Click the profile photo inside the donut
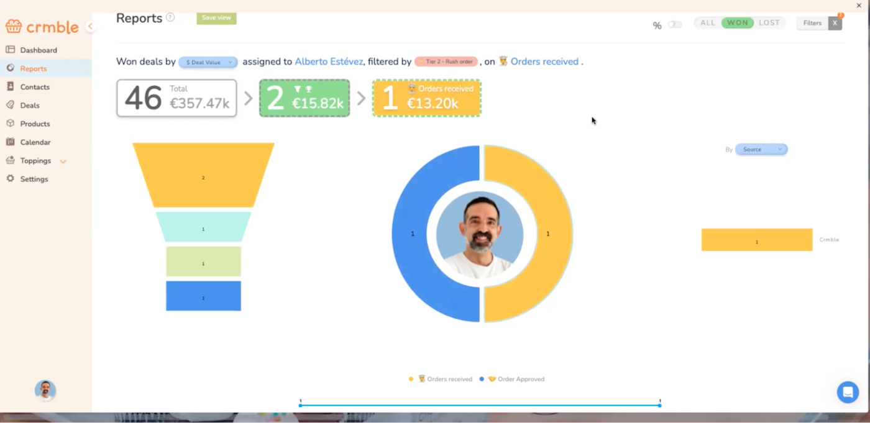 click(480, 235)
